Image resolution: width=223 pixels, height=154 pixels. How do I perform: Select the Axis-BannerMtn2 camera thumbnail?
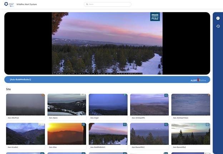point(190,134)
